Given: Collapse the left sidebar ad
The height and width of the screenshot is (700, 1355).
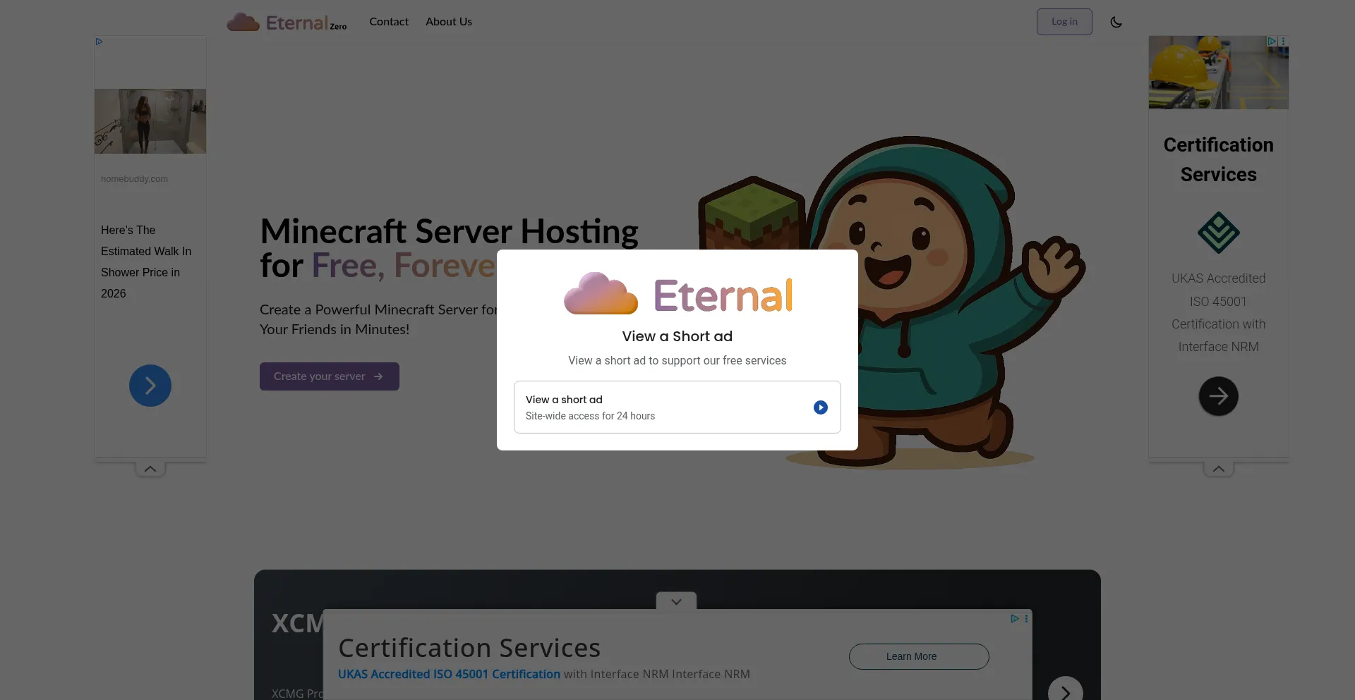Looking at the screenshot, I should tap(150, 469).
